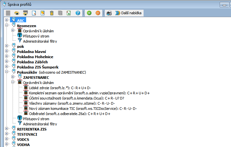The height and width of the screenshot is (147, 231).
Task: Open help with blue question mark icon
Action: 78,13
